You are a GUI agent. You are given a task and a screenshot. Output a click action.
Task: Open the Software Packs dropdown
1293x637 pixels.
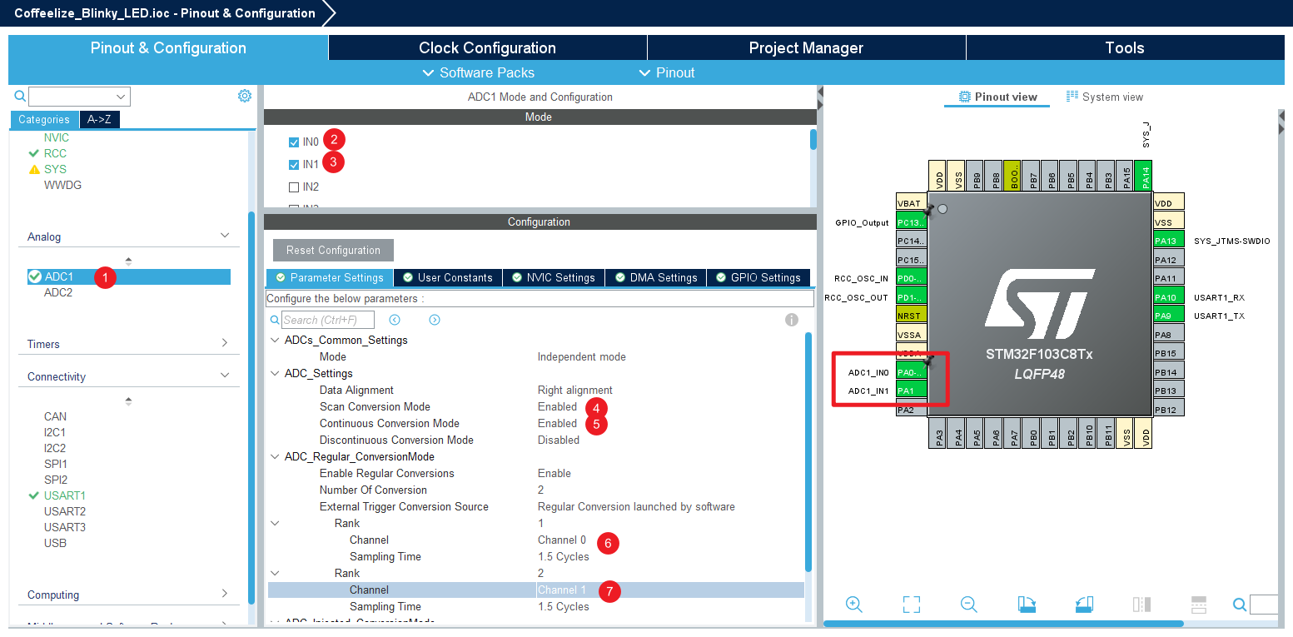pos(479,72)
